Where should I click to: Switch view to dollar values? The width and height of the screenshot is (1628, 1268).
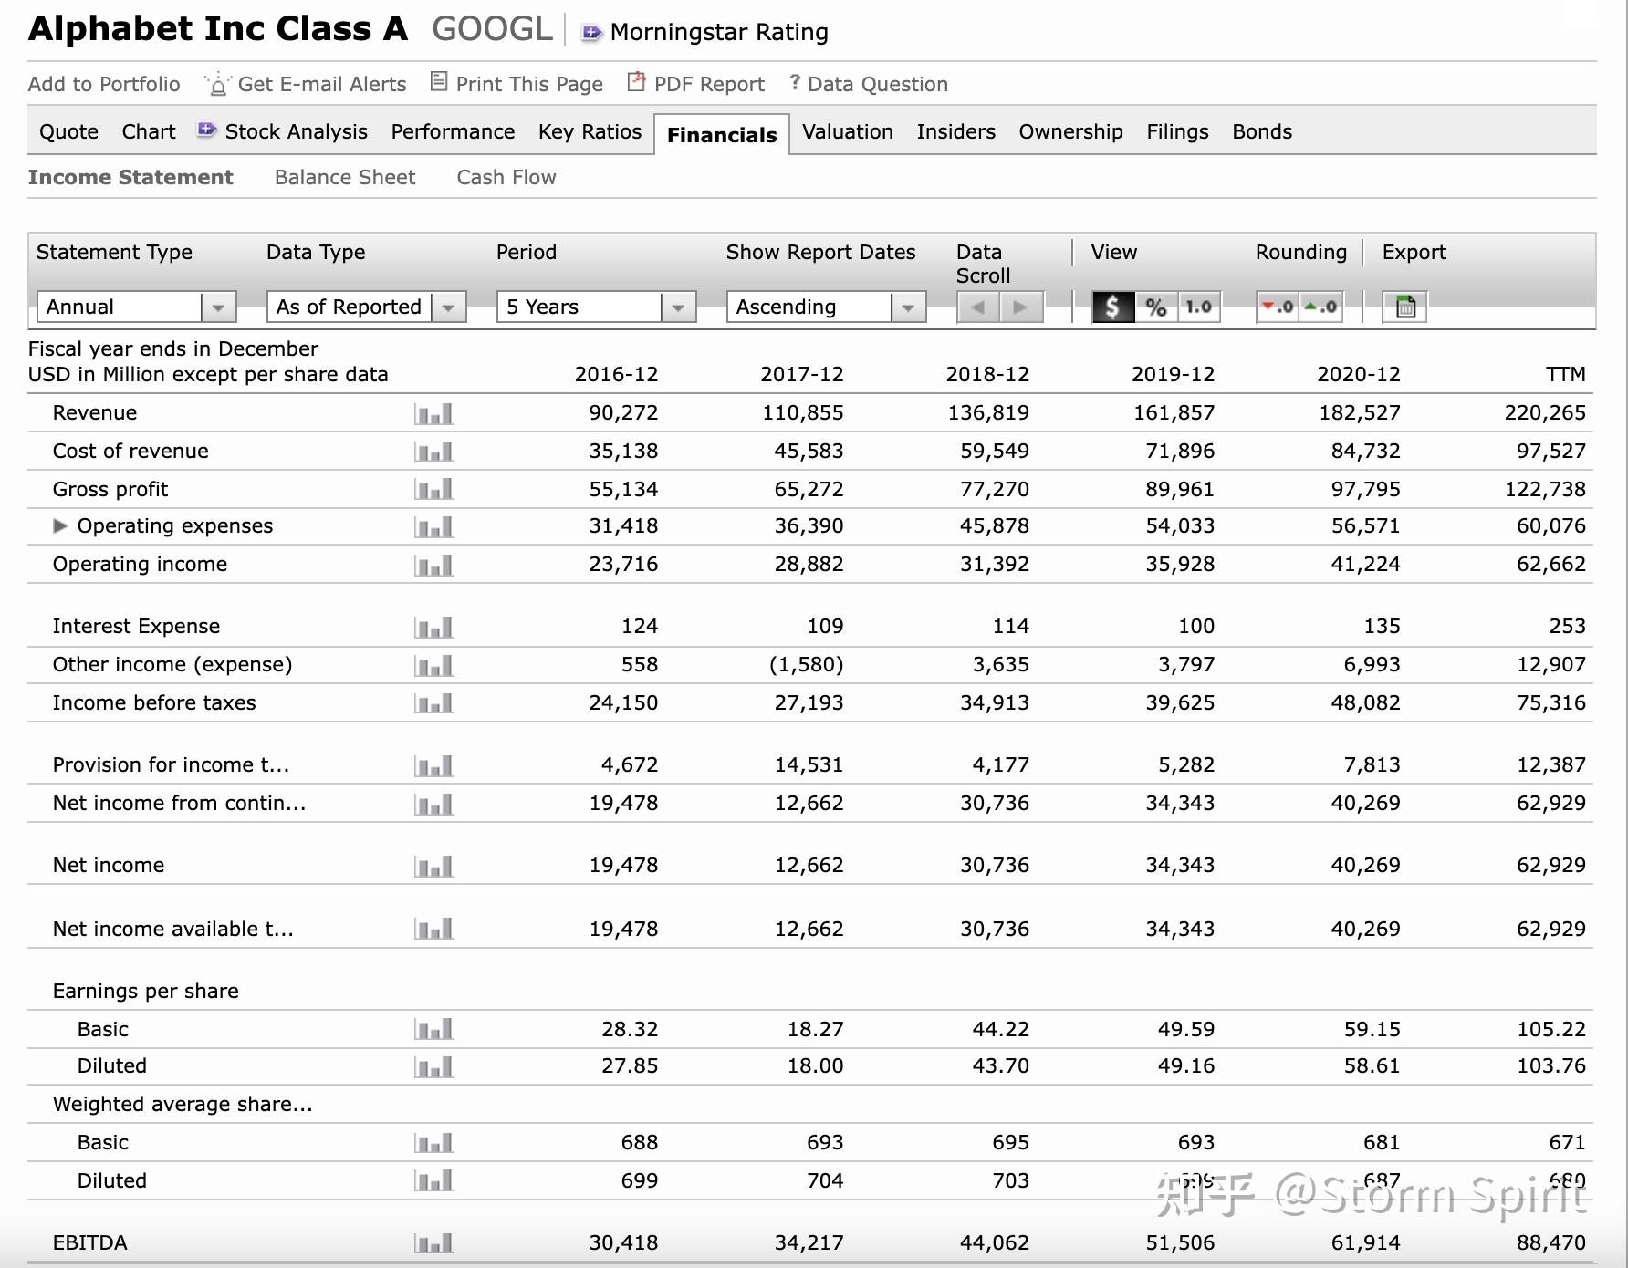1112,307
